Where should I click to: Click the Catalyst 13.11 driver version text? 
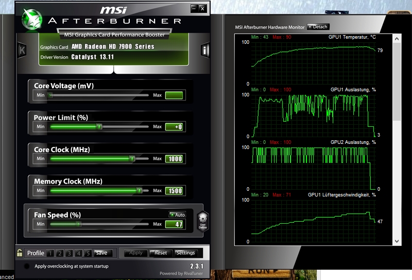93,57
